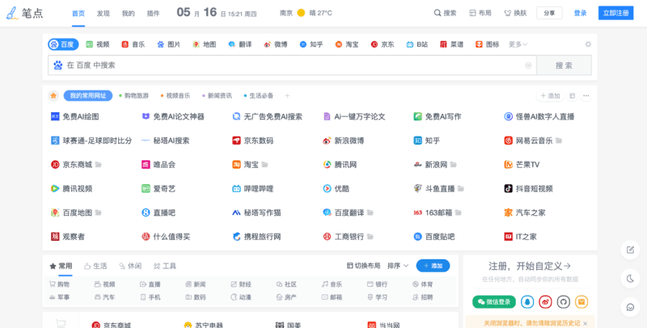The image size is (647, 328).
Task: Open 网易云音乐 folder icon
Action: tap(559, 141)
